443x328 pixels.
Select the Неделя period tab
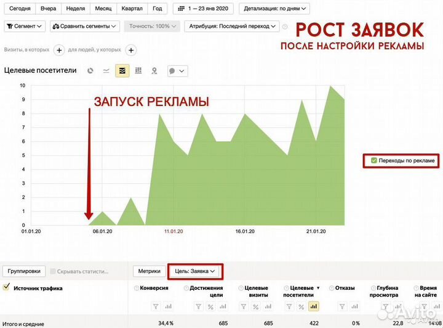[x=76, y=9]
